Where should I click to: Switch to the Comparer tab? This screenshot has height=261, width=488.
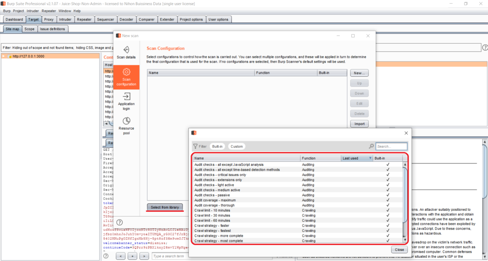point(146,19)
